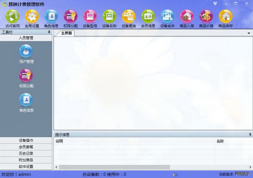The width and height of the screenshot is (253, 178).
Task: Click the skin shirt icon in the title bar
Action: (215, 3)
